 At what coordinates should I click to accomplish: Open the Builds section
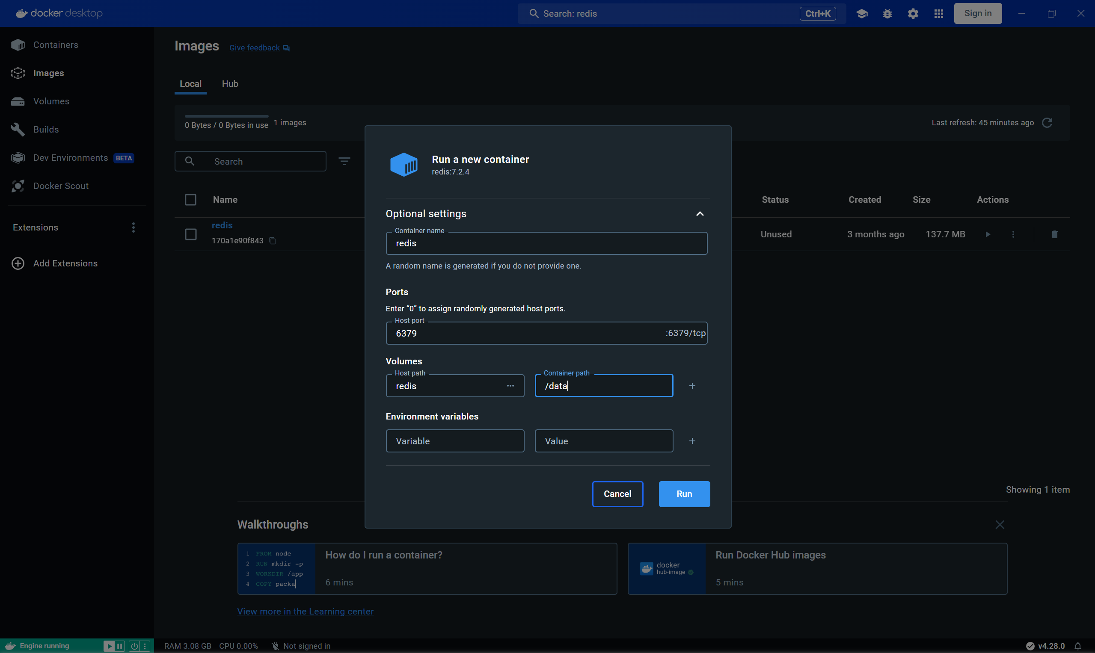coord(46,130)
